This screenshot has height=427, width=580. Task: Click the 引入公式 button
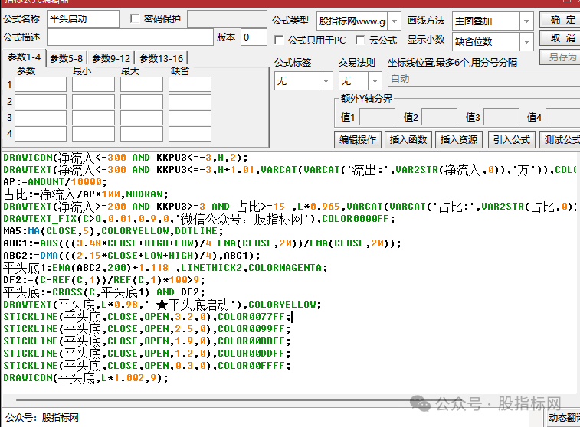(x=512, y=139)
